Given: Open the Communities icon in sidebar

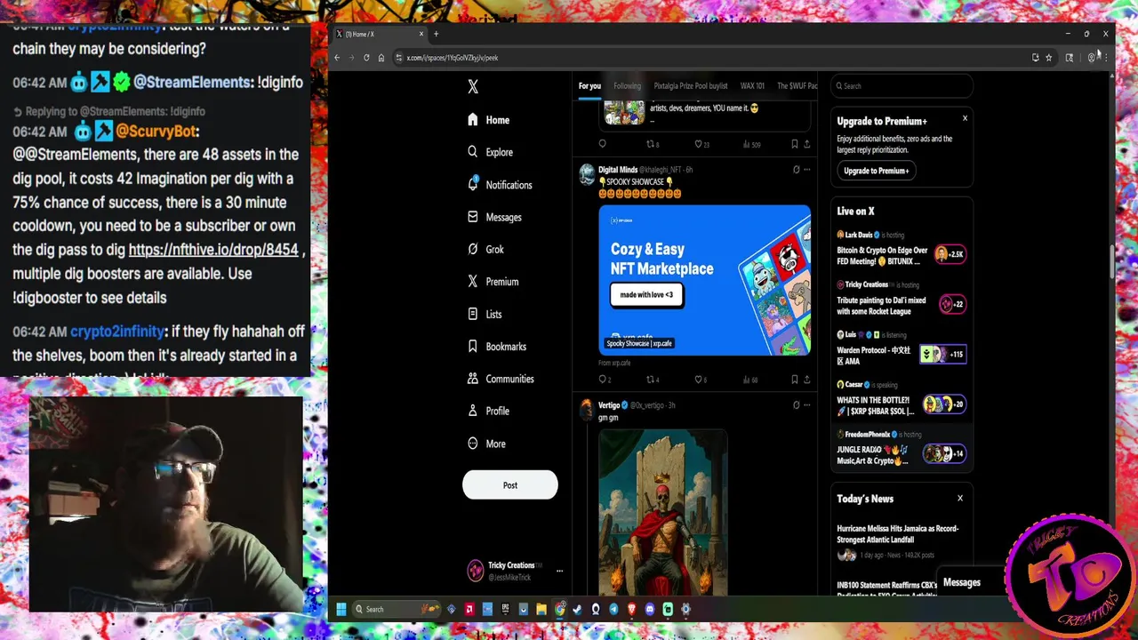Looking at the screenshot, I should pyautogui.click(x=473, y=379).
